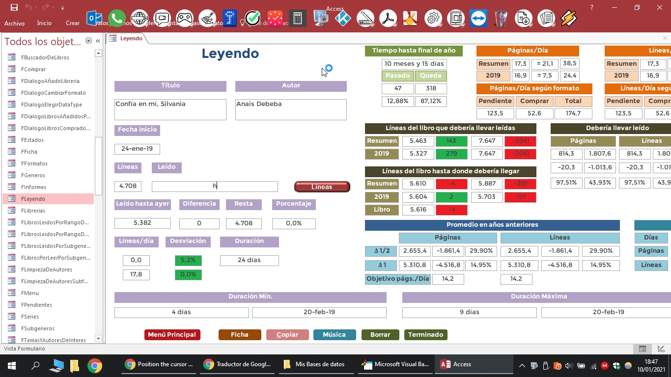Click the settings gear launcher icon

coord(433,19)
